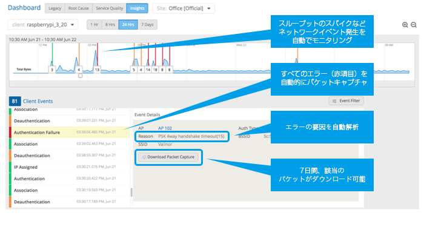Click the zoom out magnifier icon
Image resolution: width=424 pixels, height=230 pixels.
tap(414, 25)
